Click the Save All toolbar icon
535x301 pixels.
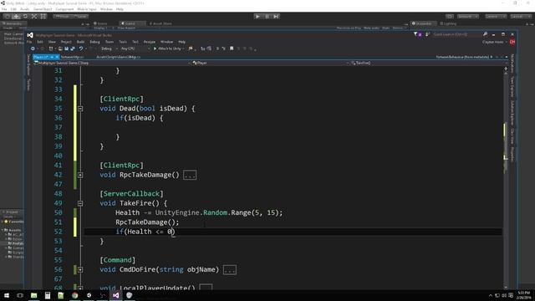click(x=73, y=48)
